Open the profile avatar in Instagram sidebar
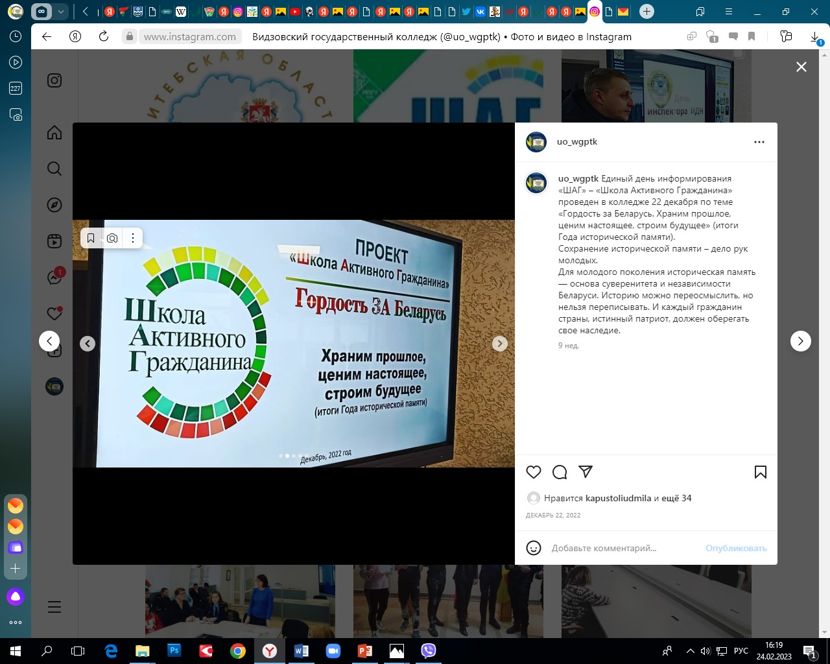The image size is (830, 664). click(54, 387)
